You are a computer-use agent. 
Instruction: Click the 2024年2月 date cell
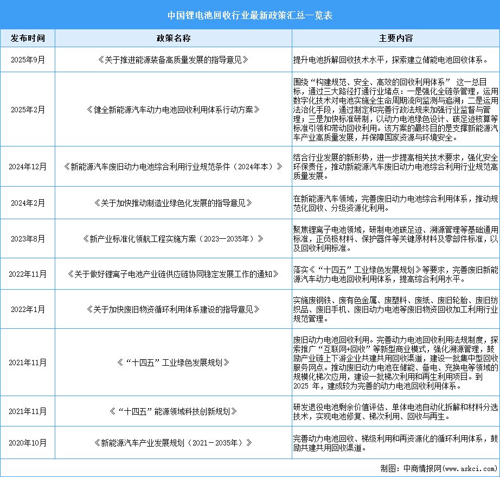pyautogui.click(x=28, y=202)
